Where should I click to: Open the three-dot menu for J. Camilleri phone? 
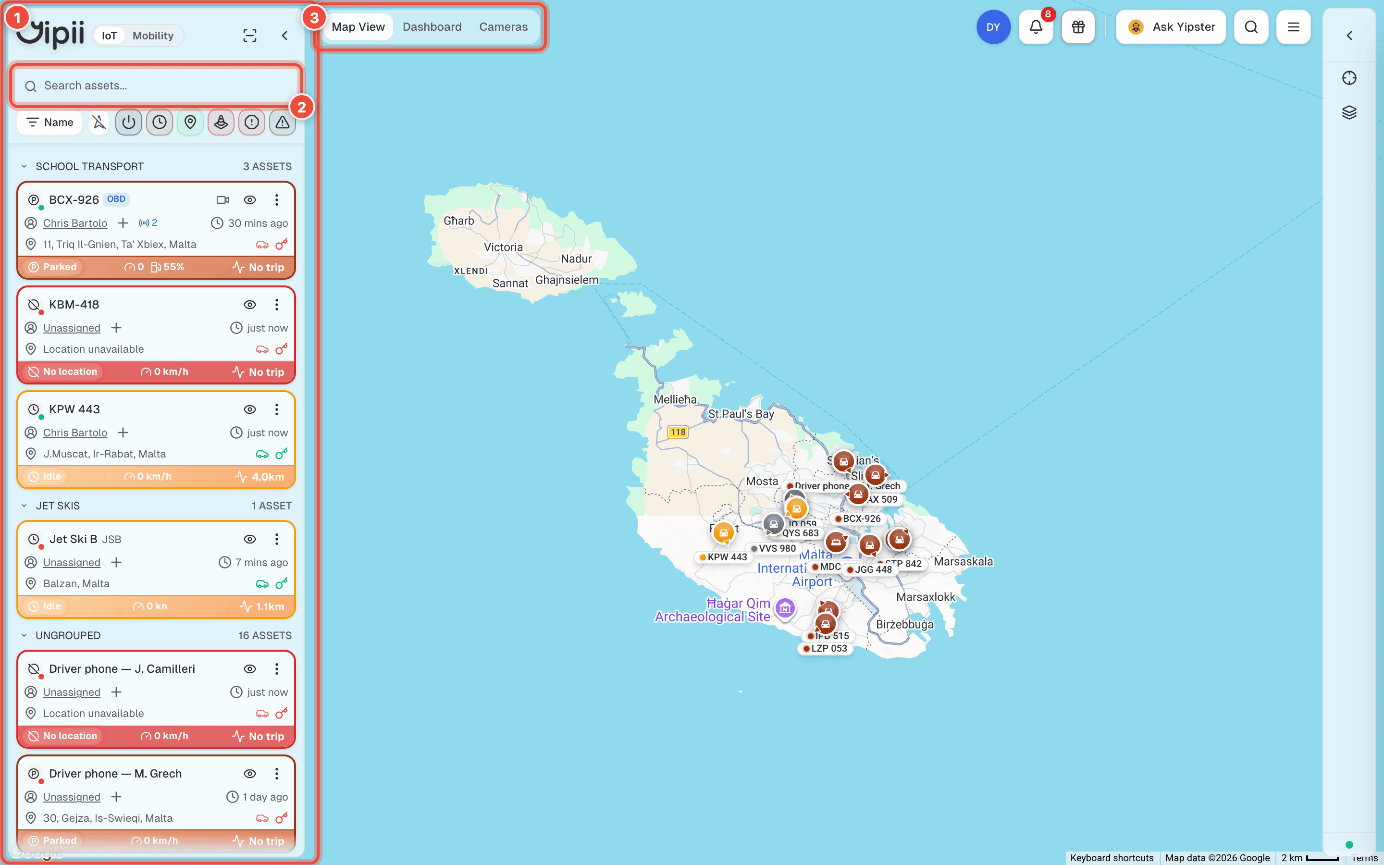point(277,669)
